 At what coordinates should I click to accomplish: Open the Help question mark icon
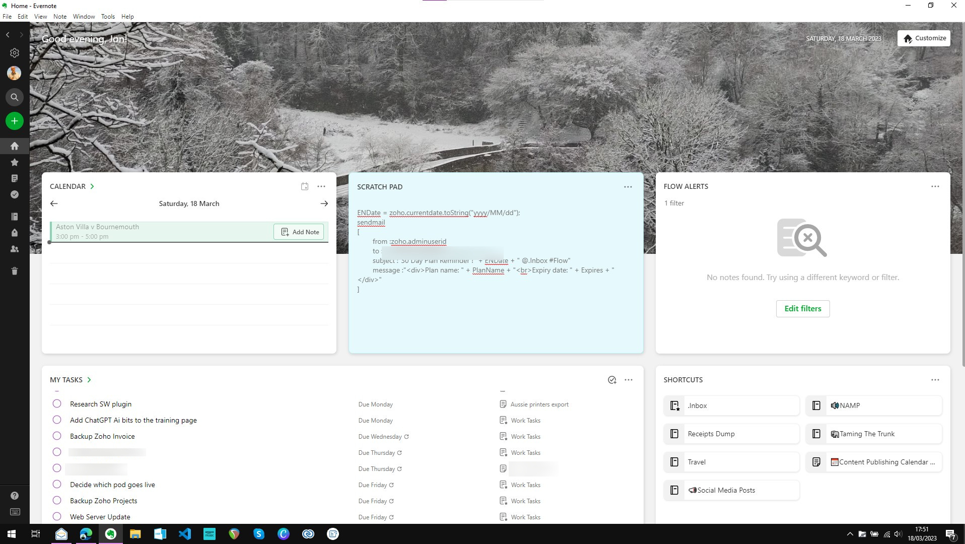pos(15,496)
